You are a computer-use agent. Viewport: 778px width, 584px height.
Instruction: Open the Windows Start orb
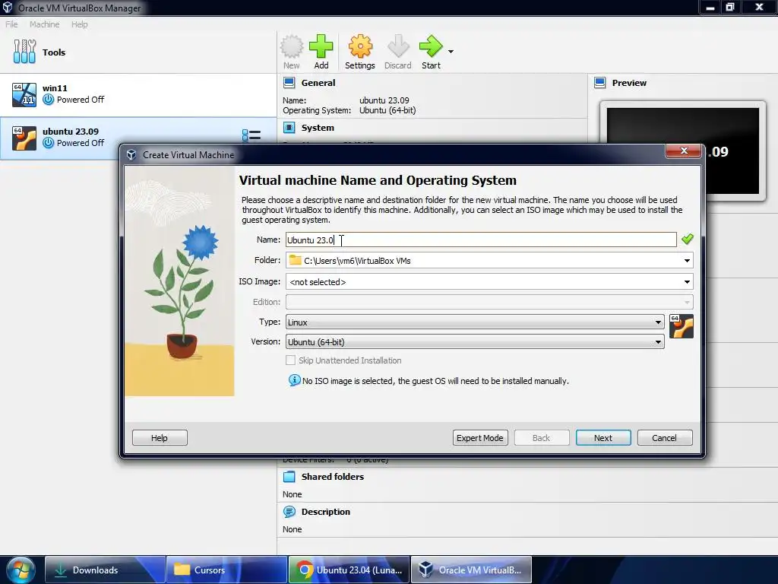click(x=21, y=570)
